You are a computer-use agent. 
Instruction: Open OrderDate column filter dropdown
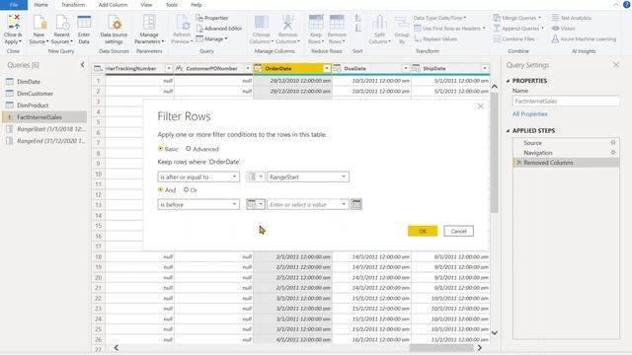(327, 68)
